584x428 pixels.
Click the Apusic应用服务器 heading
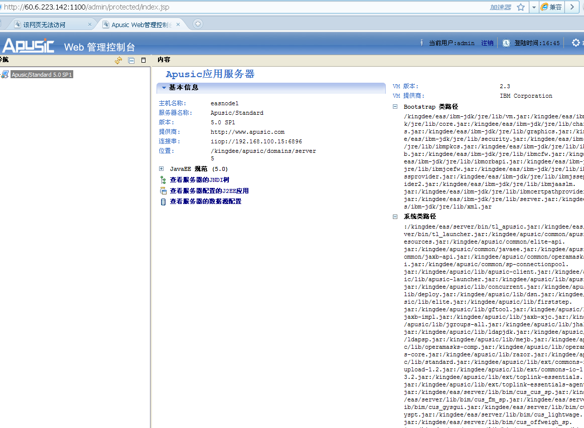click(x=210, y=74)
